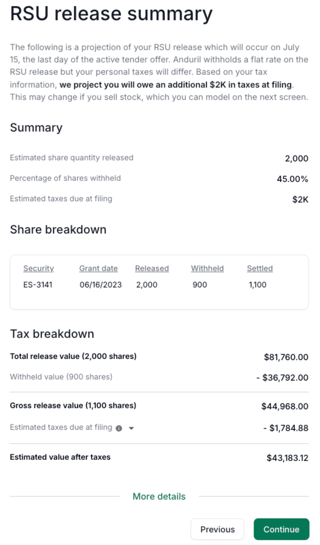Open the More details link
Image resolution: width=320 pixels, height=545 pixels.
(159, 496)
